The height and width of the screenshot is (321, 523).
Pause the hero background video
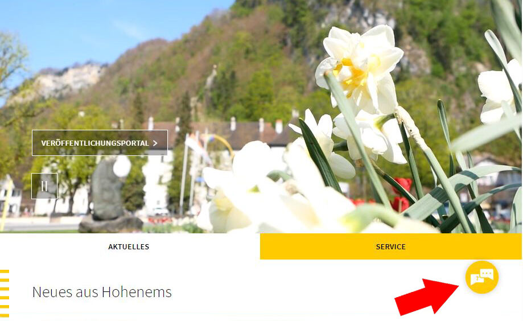(x=44, y=186)
